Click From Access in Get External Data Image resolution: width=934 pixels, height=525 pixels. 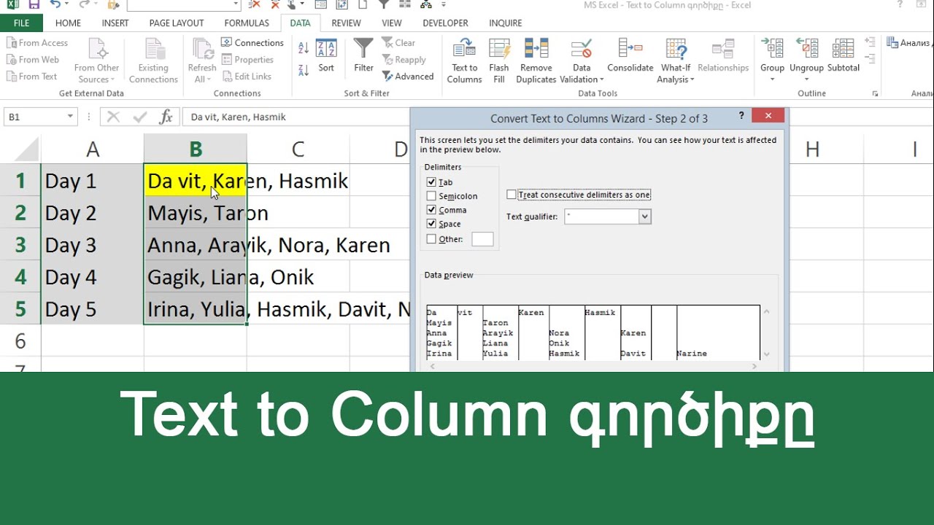click(37, 43)
